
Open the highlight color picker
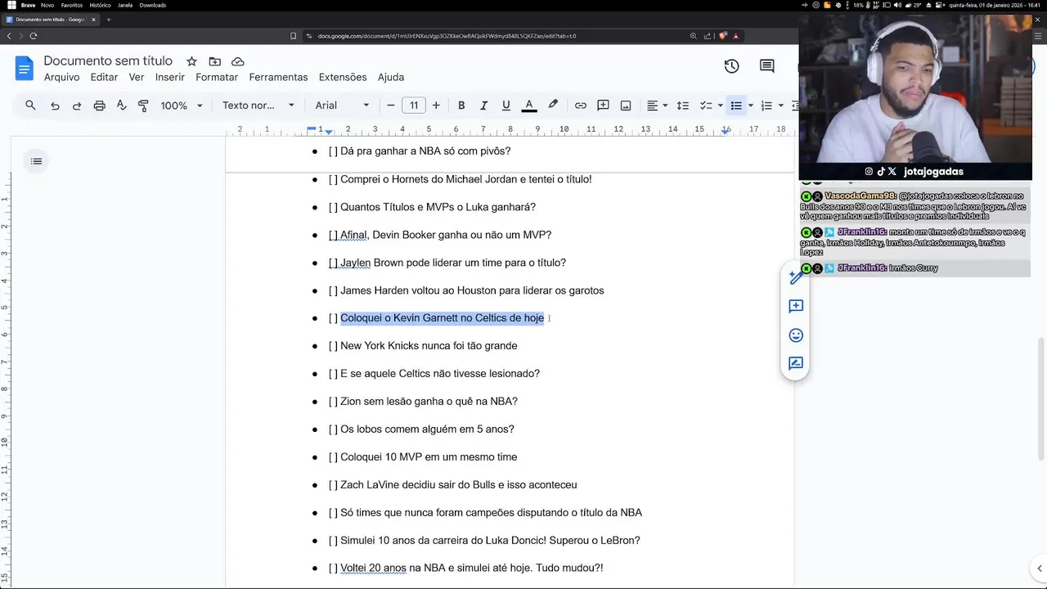coord(553,106)
